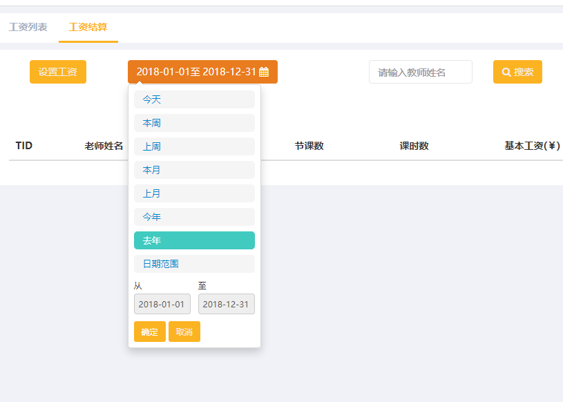Select 上月 date preset
The width and height of the screenshot is (563, 402).
click(194, 193)
